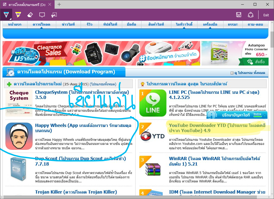Click the ปรึกษาปัญหาไอที Online chat widget
Viewport: 274px width, 199px height.
pos(237,115)
